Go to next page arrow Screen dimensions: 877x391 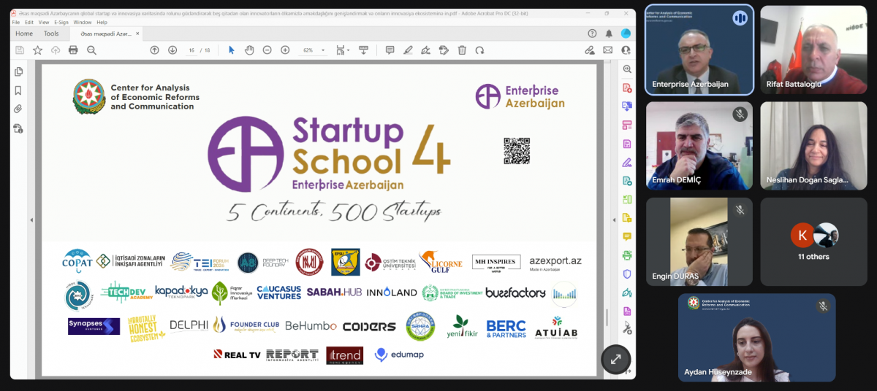[x=172, y=50]
